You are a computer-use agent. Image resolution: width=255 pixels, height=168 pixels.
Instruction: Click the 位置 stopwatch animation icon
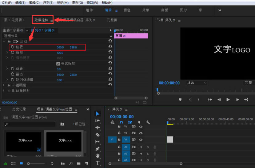(x=13, y=47)
